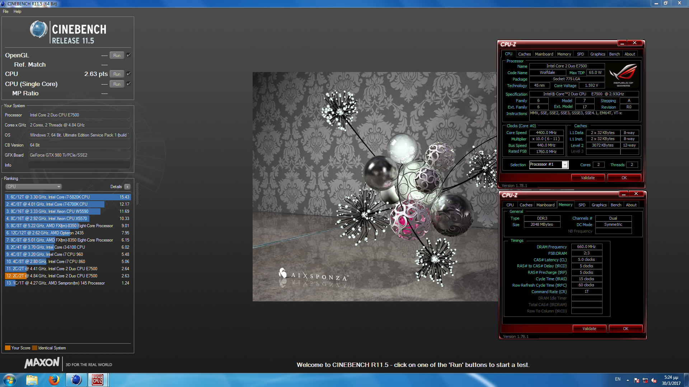The width and height of the screenshot is (689, 387).
Task: Open Caches tab in lower CPU-Z window
Action: 526,205
